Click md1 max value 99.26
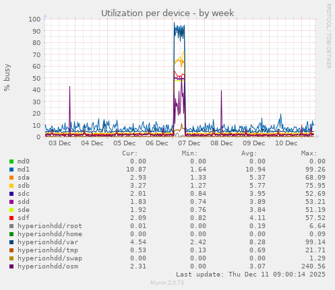Screen dimensions: 335x290 point(315,170)
